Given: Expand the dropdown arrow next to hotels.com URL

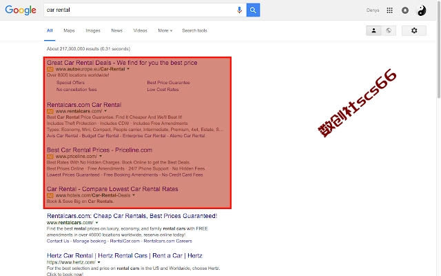Looking at the screenshot, I should coord(134,195).
